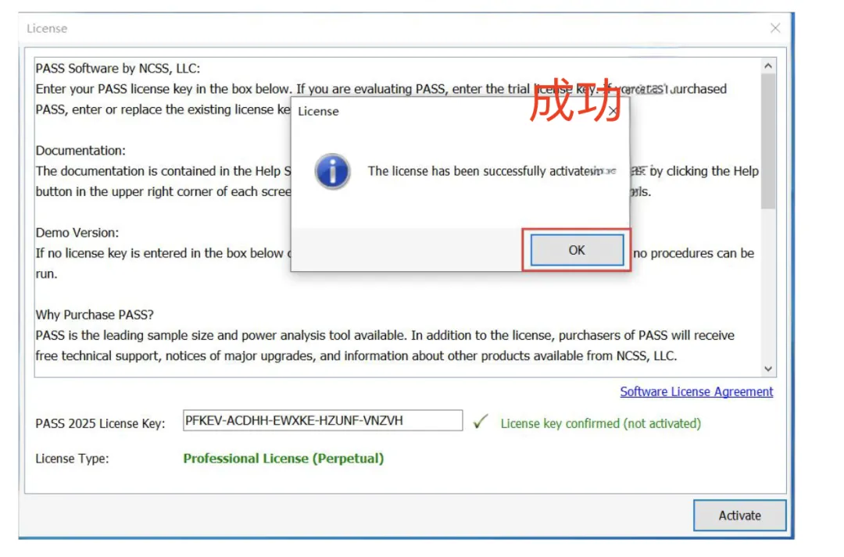Click the scroll up arrow of license text
Screen dimensions: 844x557
point(768,66)
